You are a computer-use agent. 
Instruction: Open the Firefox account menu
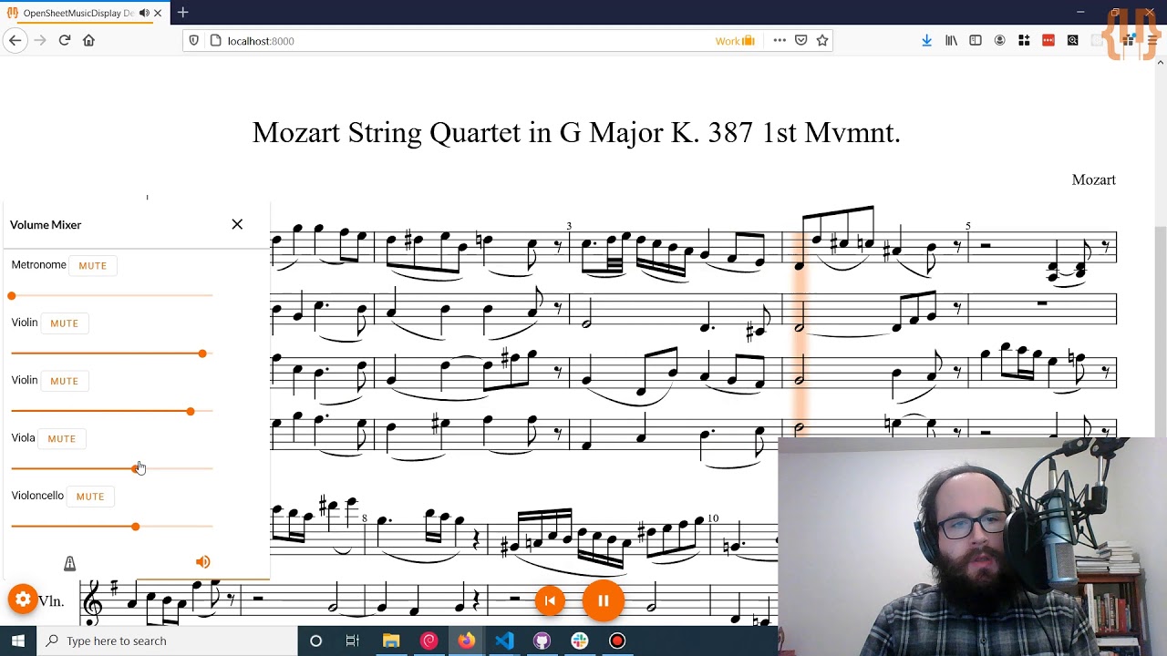(1000, 40)
